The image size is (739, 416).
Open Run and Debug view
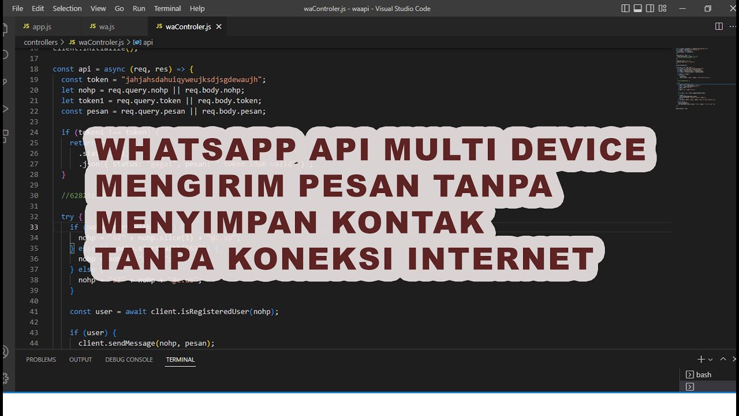pyautogui.click(x=5, y=109)
